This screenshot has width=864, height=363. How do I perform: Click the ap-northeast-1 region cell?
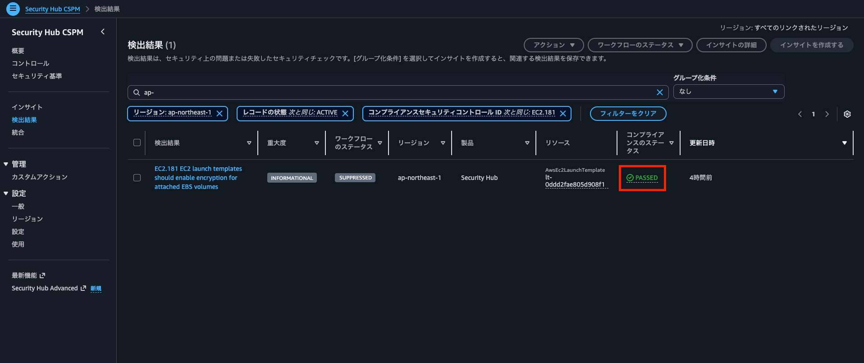(420, 178)
